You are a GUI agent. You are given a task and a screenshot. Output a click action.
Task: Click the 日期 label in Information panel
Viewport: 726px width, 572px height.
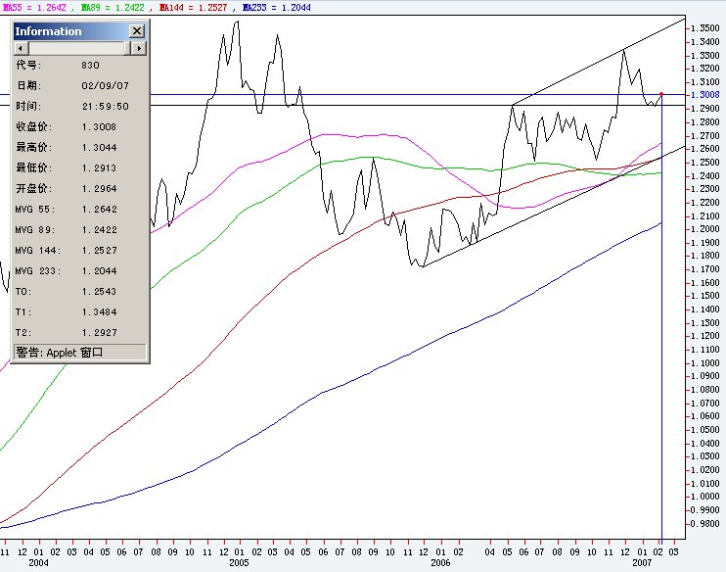(x=28, y=86)
